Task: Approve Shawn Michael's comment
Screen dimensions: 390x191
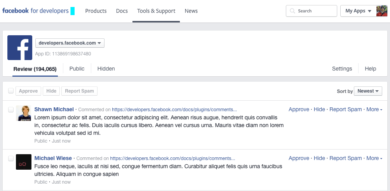Action: coord(299,110)
